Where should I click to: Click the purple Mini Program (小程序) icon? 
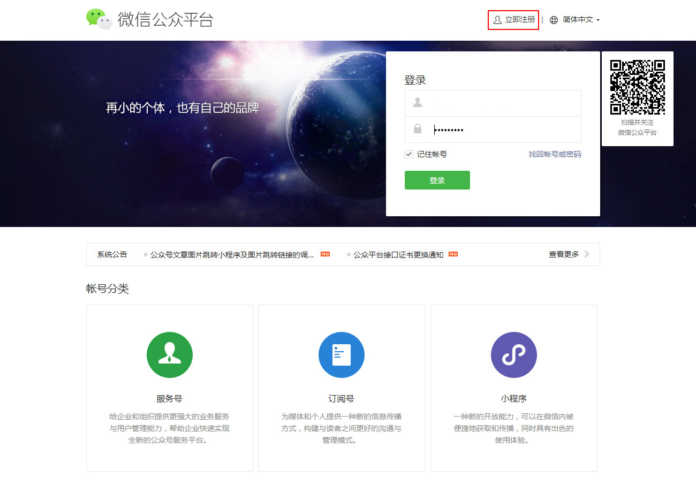(x=513, y=355)
